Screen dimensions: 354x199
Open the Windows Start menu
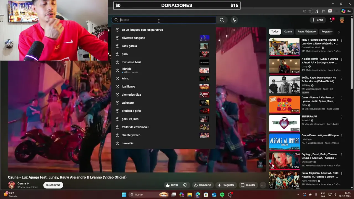124,195
